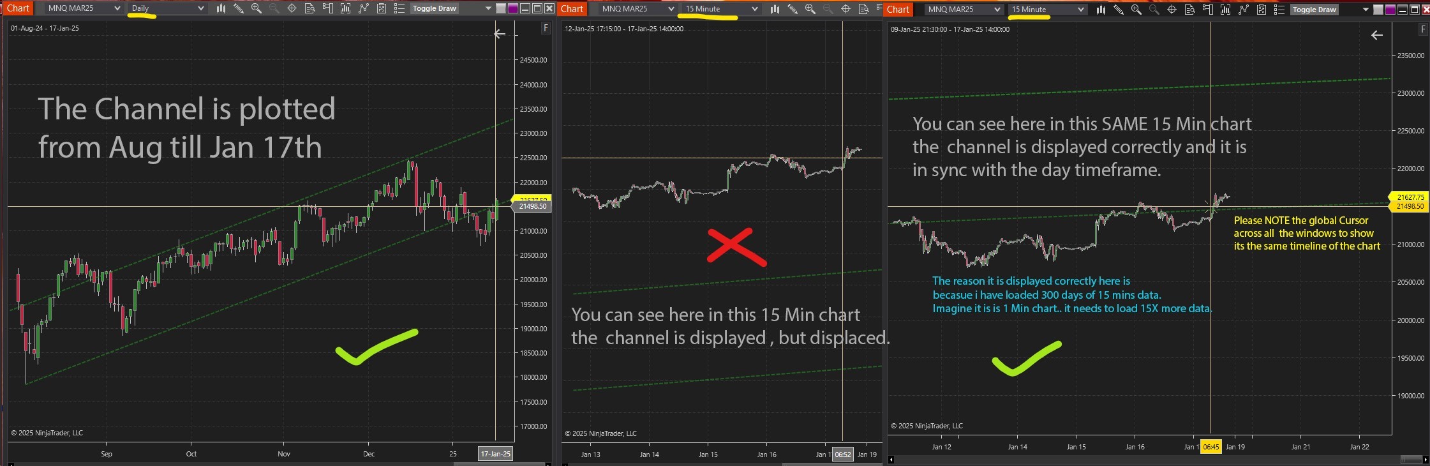Open Data Series bars icon in middle chart

775,9
